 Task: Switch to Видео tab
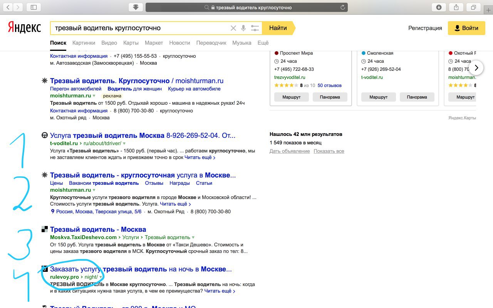coord(109,43)
